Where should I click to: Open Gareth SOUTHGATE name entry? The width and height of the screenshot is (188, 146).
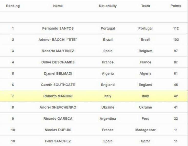pos(58,85)
